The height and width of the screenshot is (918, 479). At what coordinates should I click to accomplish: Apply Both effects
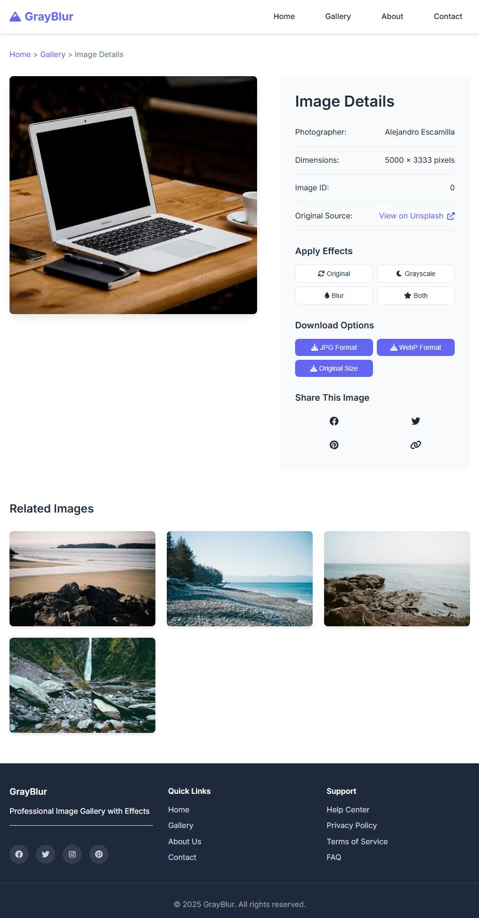pyautogui.click(x=416, y=296)
